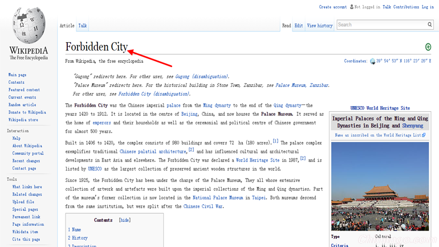Open Recent changes link

pyautogui.click(x=26, y=161)
